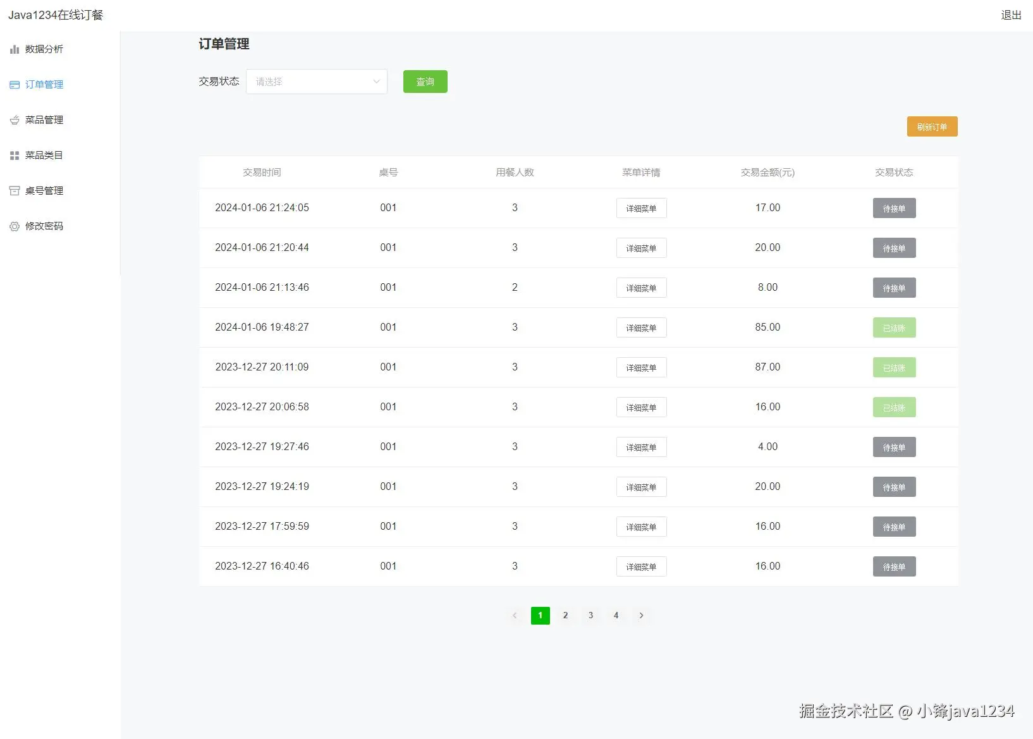
Task: Click the amount 87.00
Action: point(767,367)
